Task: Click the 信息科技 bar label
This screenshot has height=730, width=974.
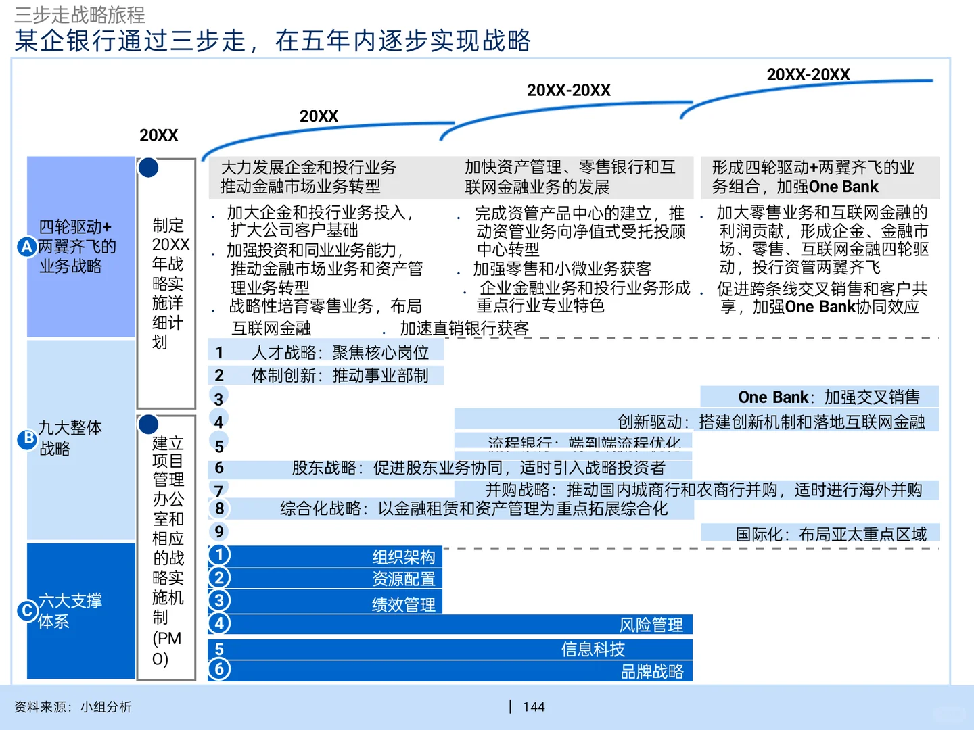Action: (x=593, y=650)
